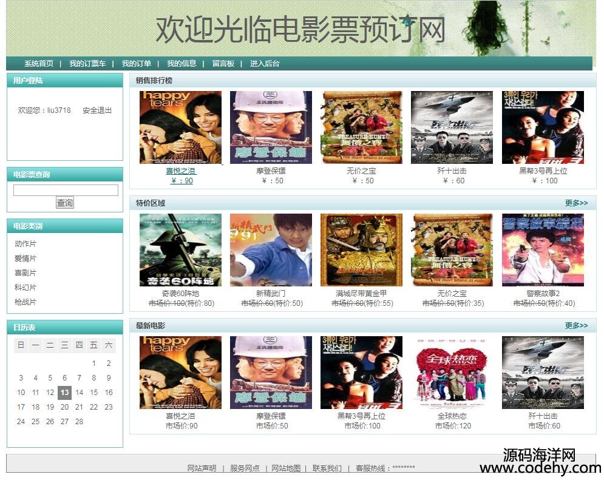This screenshot has height=480, width=604.
Task: Choose 动作片 movie category
Action: click(25, 244)
